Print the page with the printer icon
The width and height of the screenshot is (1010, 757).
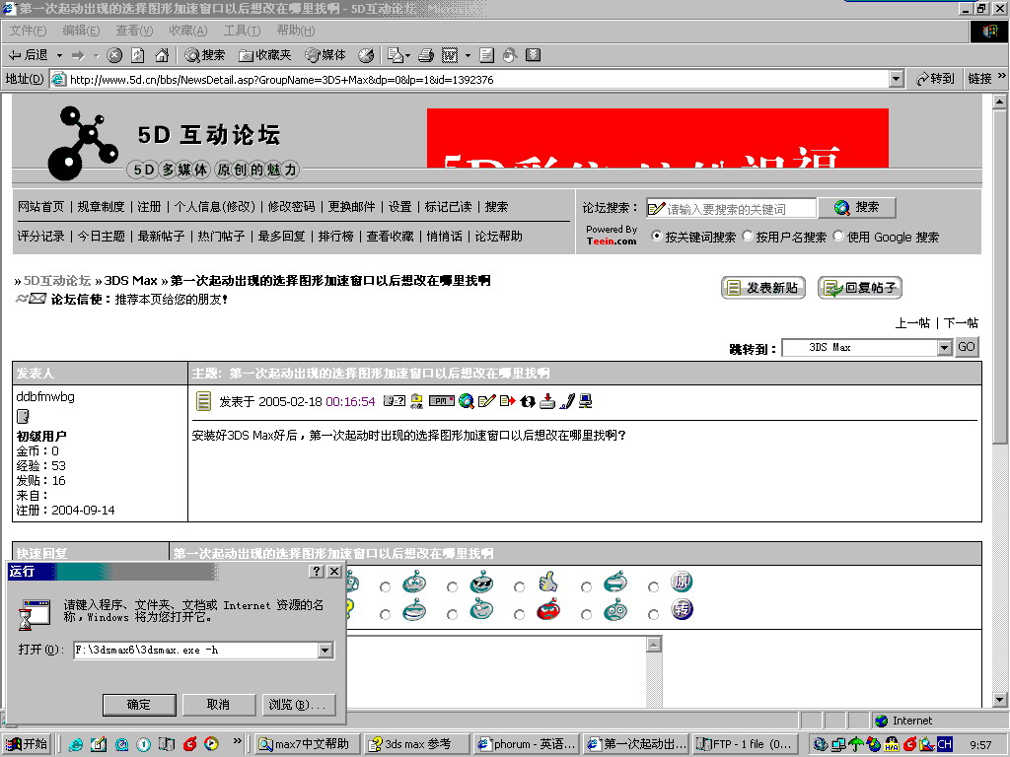point(426,56)
